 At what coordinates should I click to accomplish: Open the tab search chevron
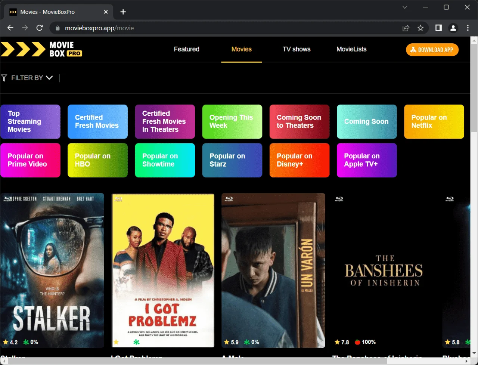tap(405, 7)
